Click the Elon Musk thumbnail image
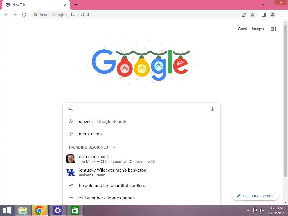288x216 pixels. pos(71,159)
